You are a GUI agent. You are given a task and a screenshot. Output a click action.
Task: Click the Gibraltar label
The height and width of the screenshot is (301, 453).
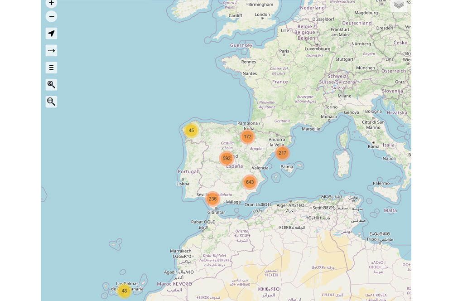tap(216, 212)
